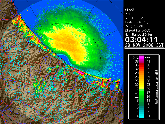The image size is (165, 124).
Task: Click the "28 NOV 2008 JST" date
Action: coord(144,45)
